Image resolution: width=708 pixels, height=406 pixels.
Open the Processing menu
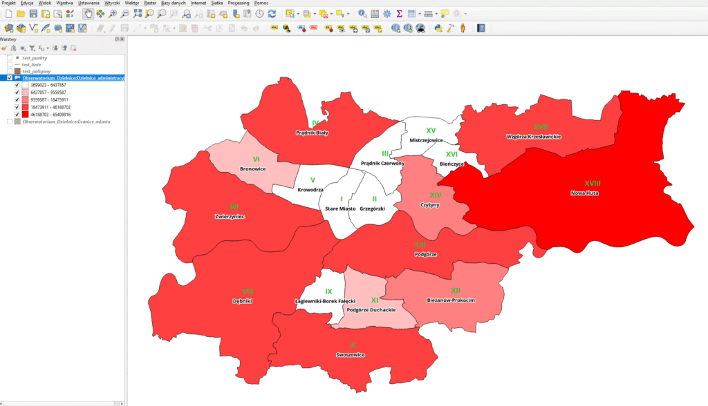[239, 3]
